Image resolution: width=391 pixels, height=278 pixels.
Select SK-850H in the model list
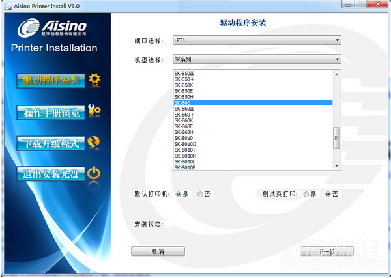(x=253, y=97)
